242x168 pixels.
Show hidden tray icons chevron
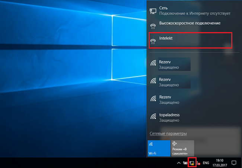179,163
